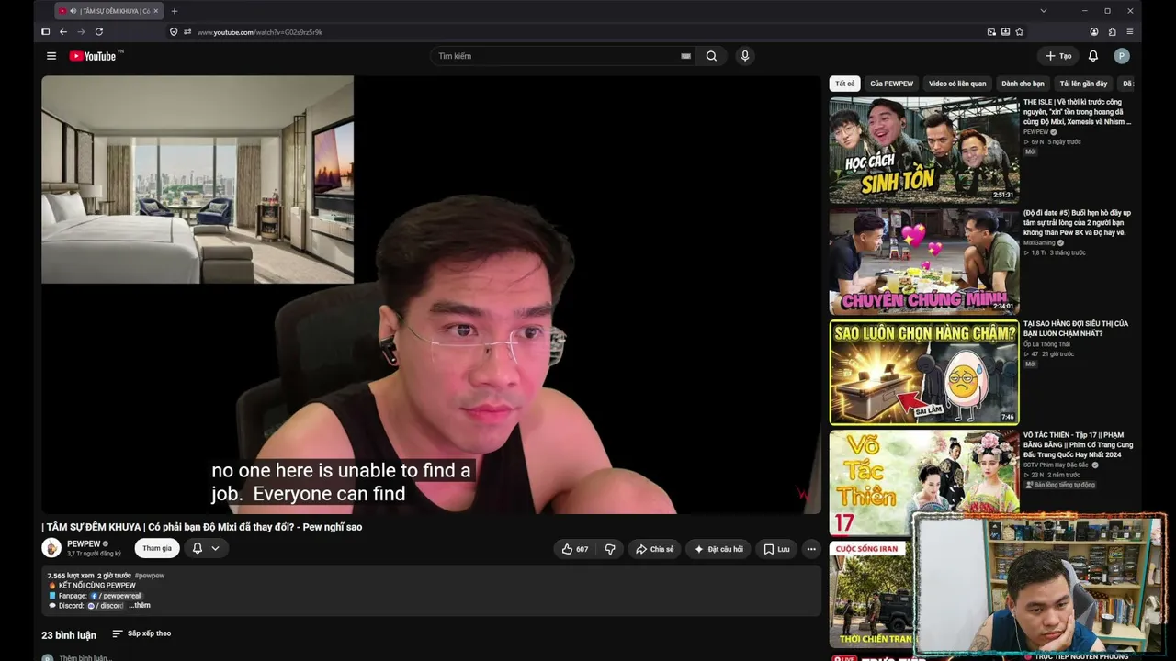The width and height of the screenshot is (1176, 661).
Task: Go back to the previous page
Action: (x=63, y=31)
